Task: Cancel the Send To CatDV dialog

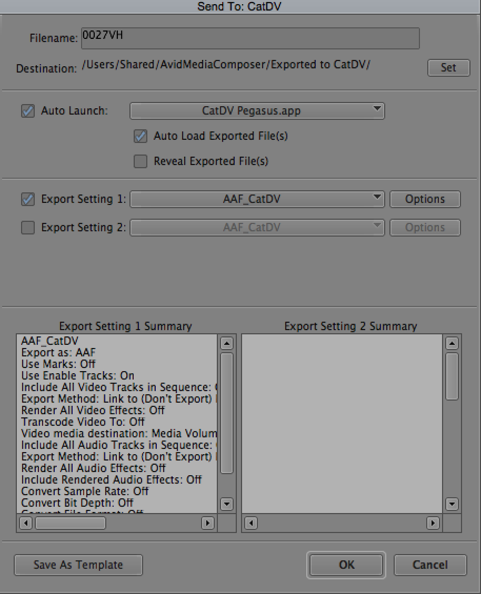Action: 430,565
